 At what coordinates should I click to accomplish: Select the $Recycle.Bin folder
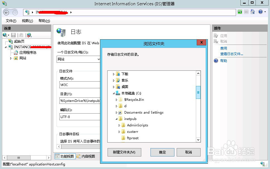pos(134,99)
